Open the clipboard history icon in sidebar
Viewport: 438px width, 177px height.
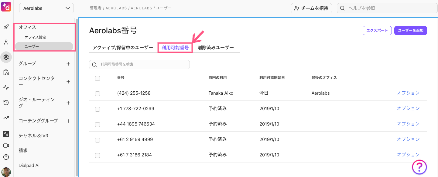(x=6, y=72)
